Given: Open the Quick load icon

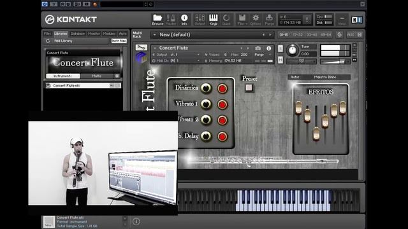Looking at the screenshot, I should coord(226,20).
